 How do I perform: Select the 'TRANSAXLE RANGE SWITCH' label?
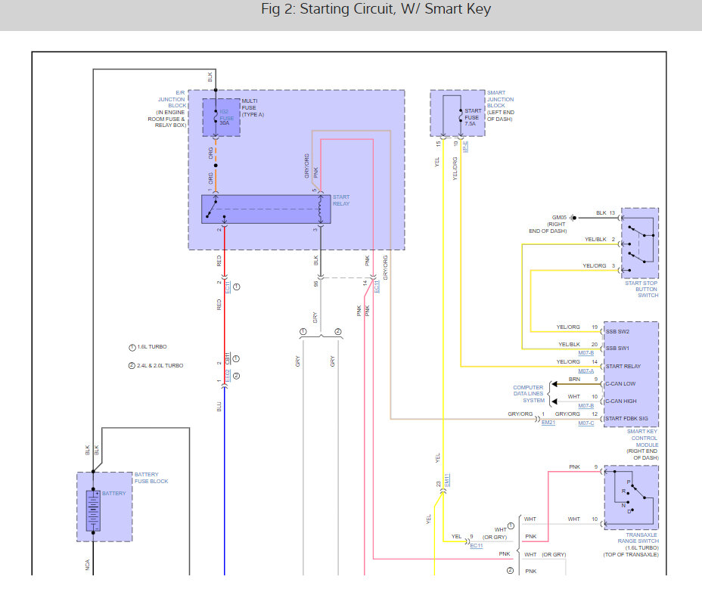point(638,538)
